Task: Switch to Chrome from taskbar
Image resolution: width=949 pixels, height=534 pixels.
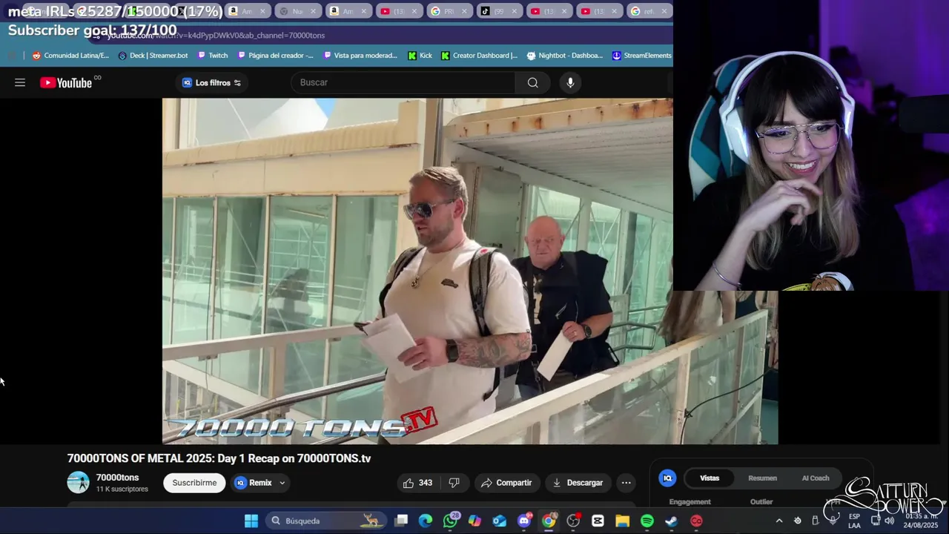Action: 549,521
